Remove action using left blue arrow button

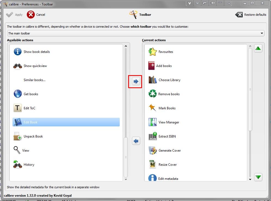pyautogui.click(x=136, y=141)
